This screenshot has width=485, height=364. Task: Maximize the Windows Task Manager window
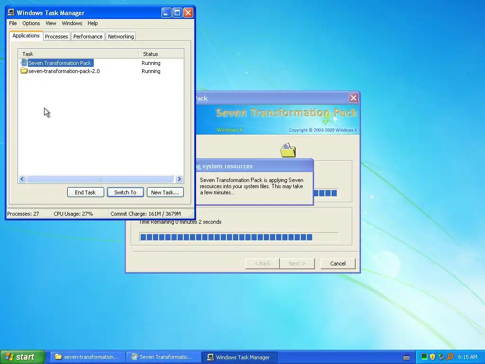click(177, 13)
